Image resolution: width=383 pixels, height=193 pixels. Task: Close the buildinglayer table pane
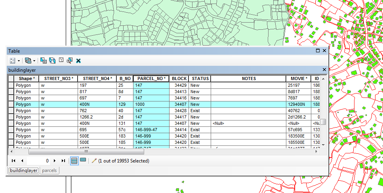pyautogui.click(x=324, y=70)
